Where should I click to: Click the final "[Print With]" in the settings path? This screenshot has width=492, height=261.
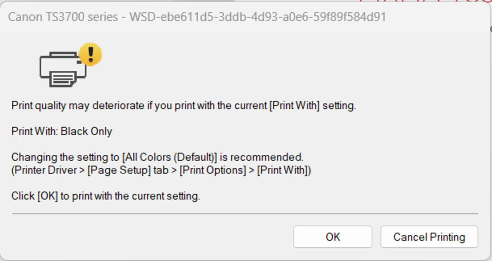click(x=284, y=170)
